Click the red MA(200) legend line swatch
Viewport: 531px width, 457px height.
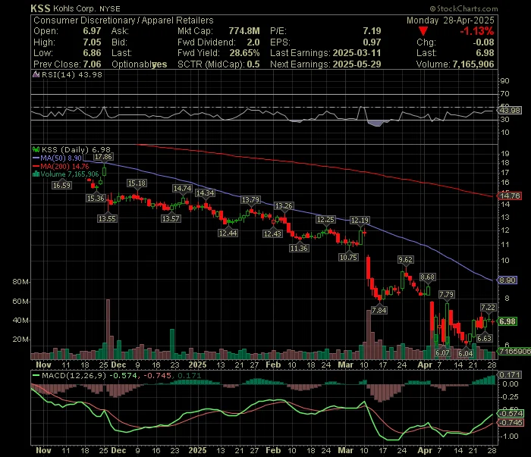36,167
